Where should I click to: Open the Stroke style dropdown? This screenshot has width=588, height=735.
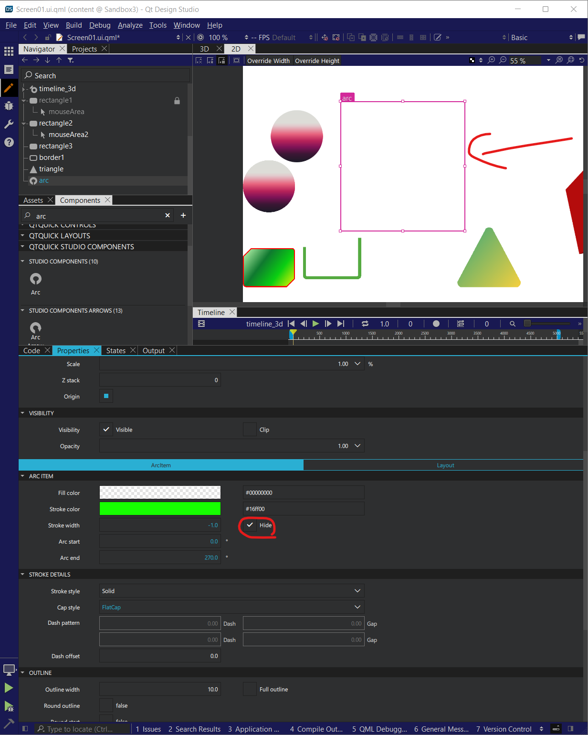tap(231, 591)
